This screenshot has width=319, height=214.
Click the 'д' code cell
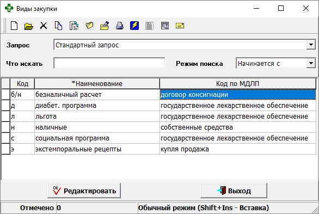[22, 106]
